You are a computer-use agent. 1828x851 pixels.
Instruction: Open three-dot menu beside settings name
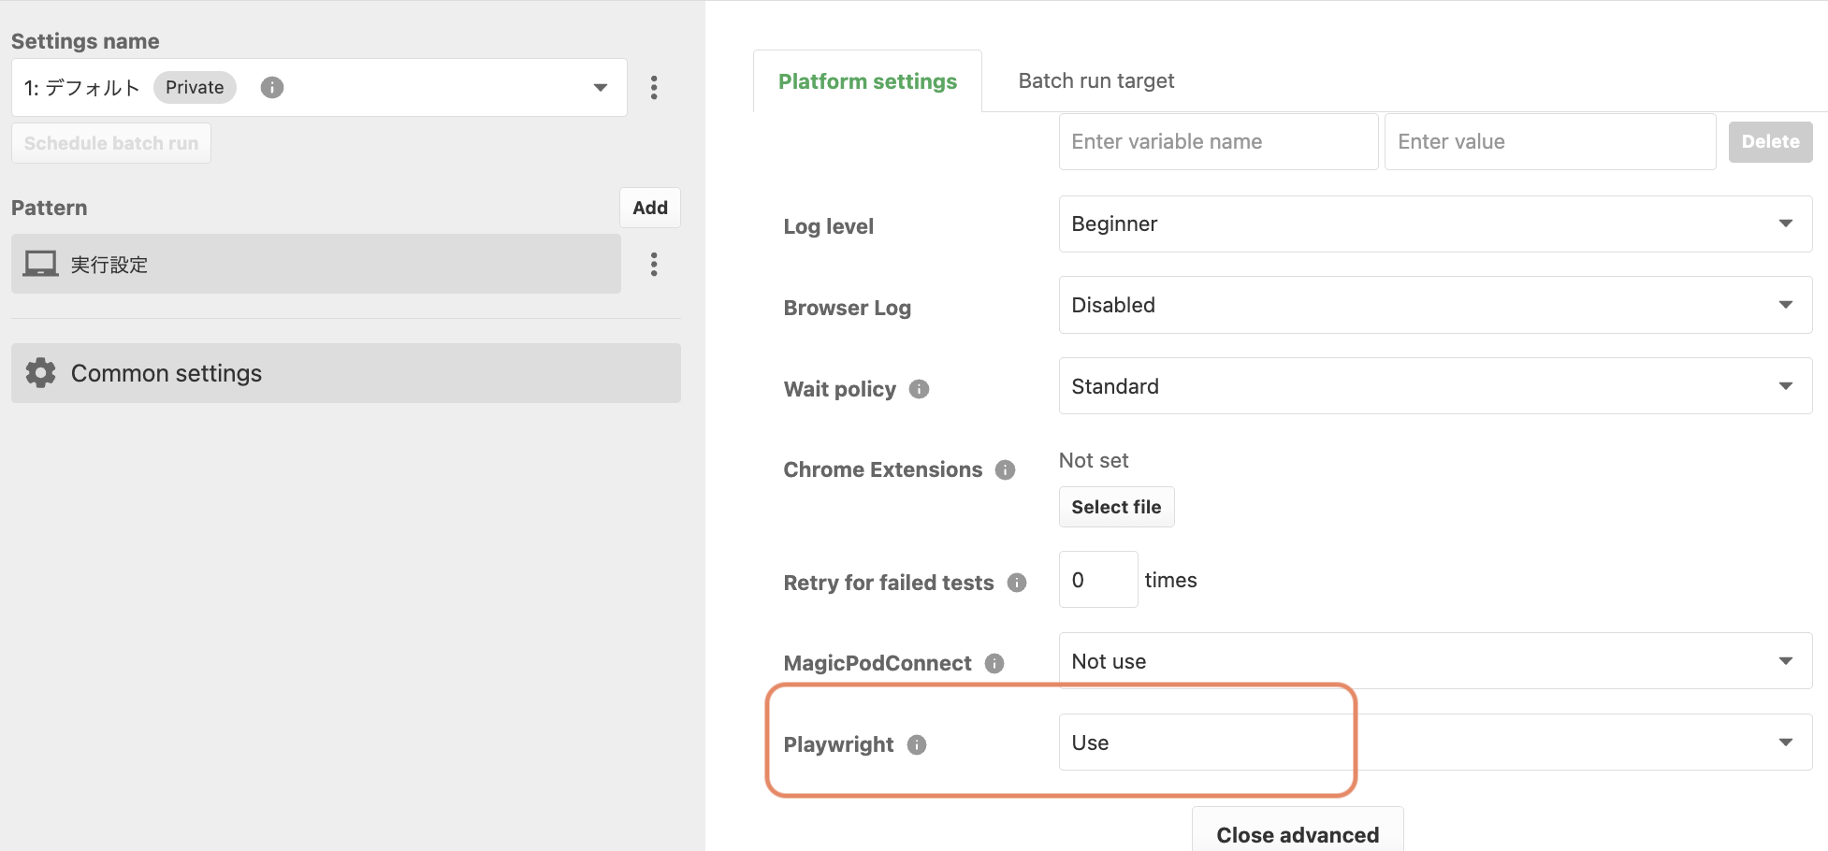654,88
